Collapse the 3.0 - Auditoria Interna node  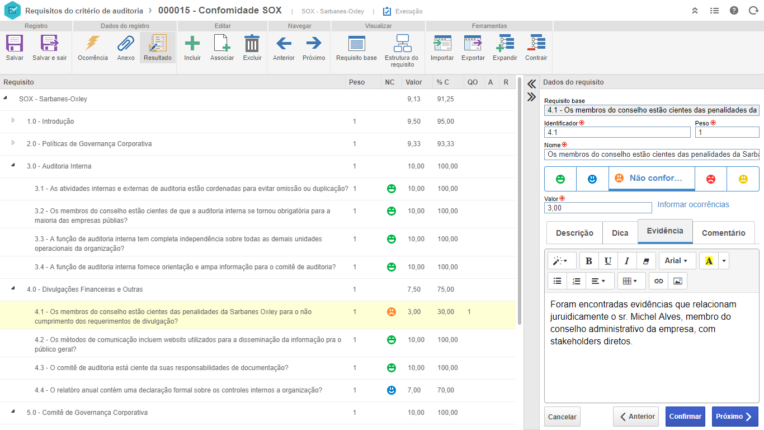pos(13,166)
